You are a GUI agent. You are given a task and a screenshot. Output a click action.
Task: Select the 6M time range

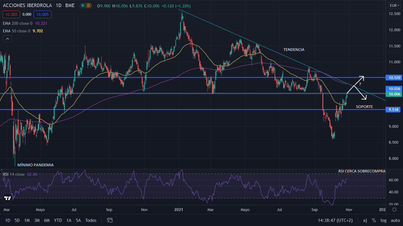[47, 220]
